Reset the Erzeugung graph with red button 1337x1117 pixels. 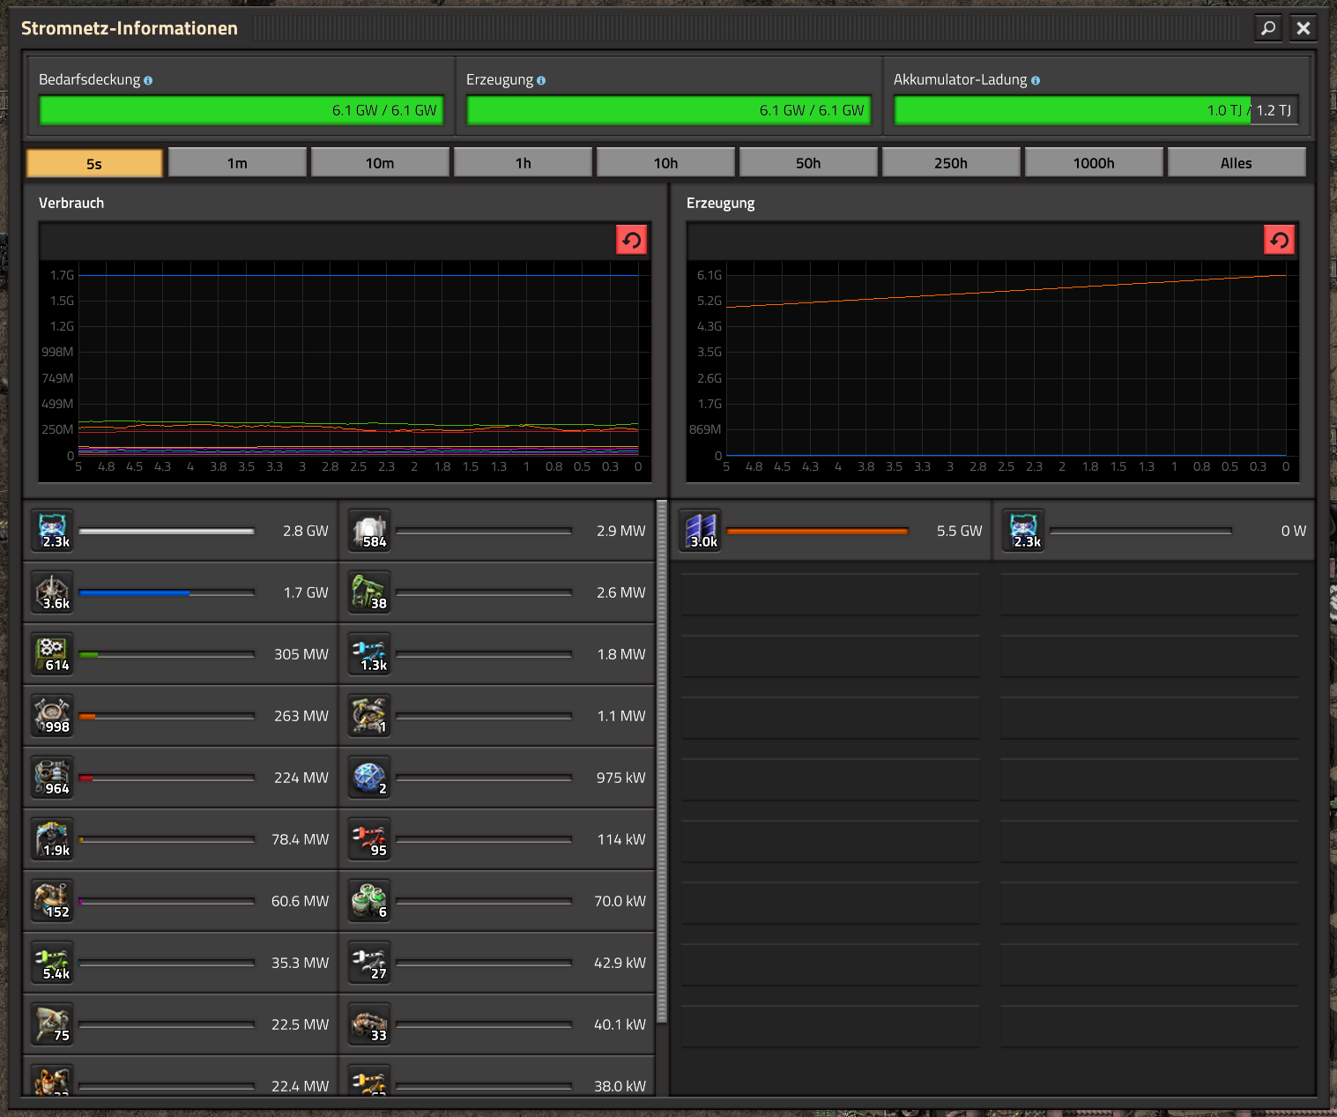[x=1279, y=240]
